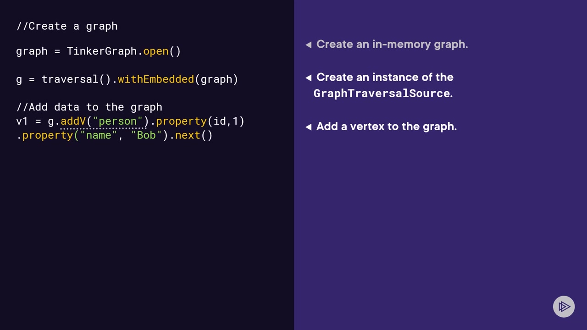Click the "//Add data to the graph" comment
Image resolution: width=587 pixels, height=330 pixels.
(x=89, y=107)
